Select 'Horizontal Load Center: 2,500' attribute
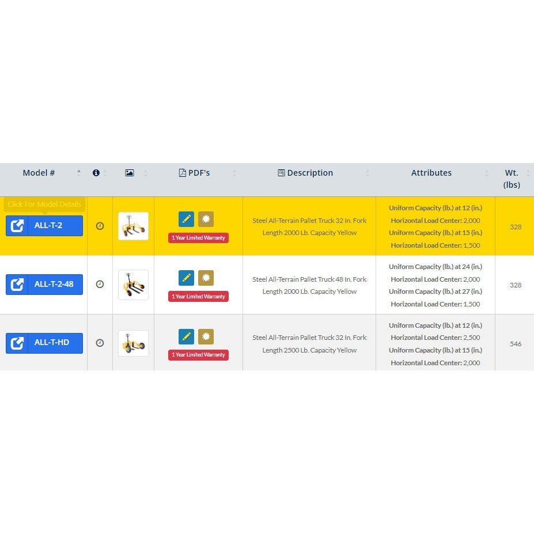The height and width of the screenshot is (534, 534). pos(435,338)
